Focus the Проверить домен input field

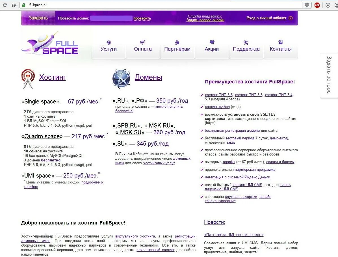click(111, 18)
